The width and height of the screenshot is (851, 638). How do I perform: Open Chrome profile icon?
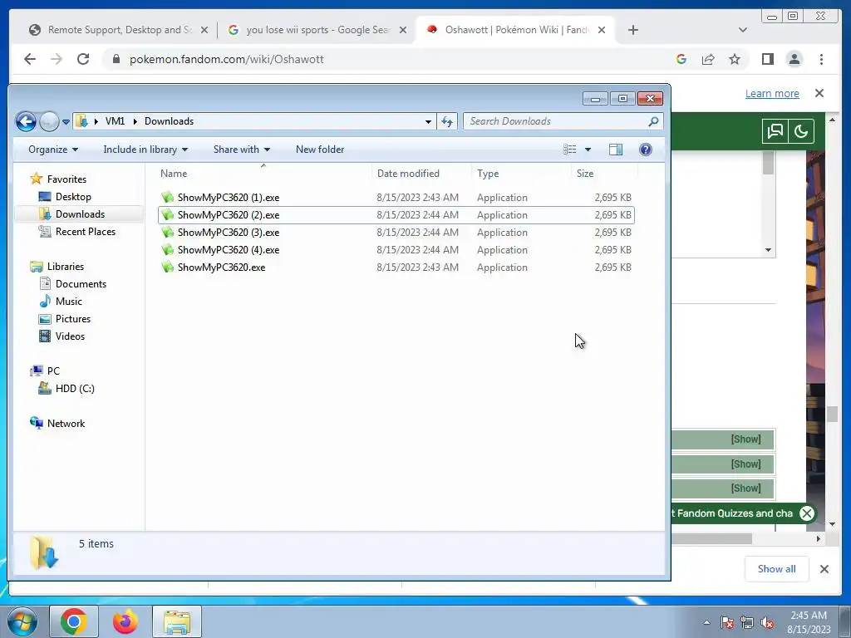pyautogui.click(x=794, y=59)
